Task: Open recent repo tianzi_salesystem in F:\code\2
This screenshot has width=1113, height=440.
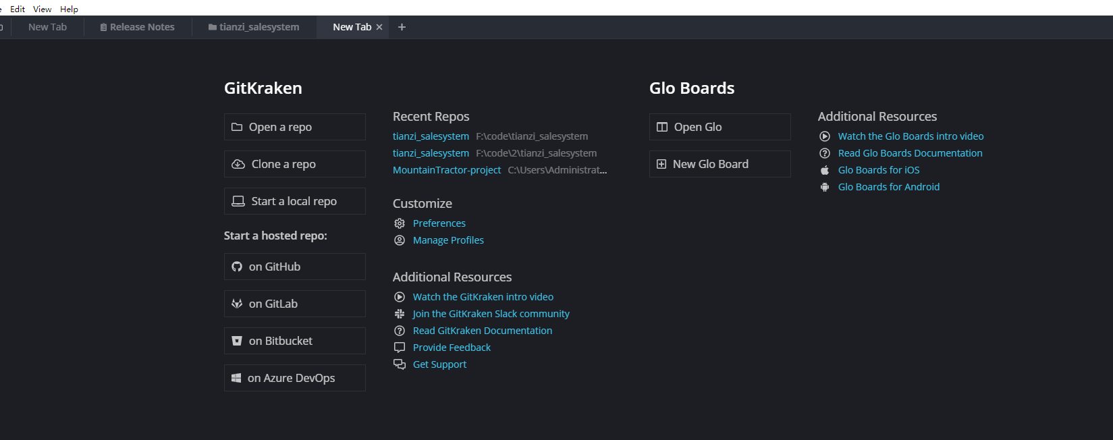Action: click(431, 153)
